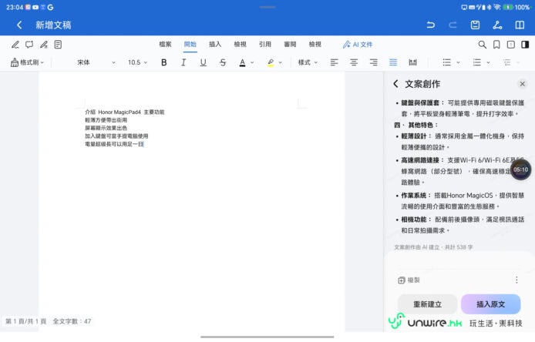Screen dimensions: 535x342
Task: Justify text alignment
Action: [393, 62]
